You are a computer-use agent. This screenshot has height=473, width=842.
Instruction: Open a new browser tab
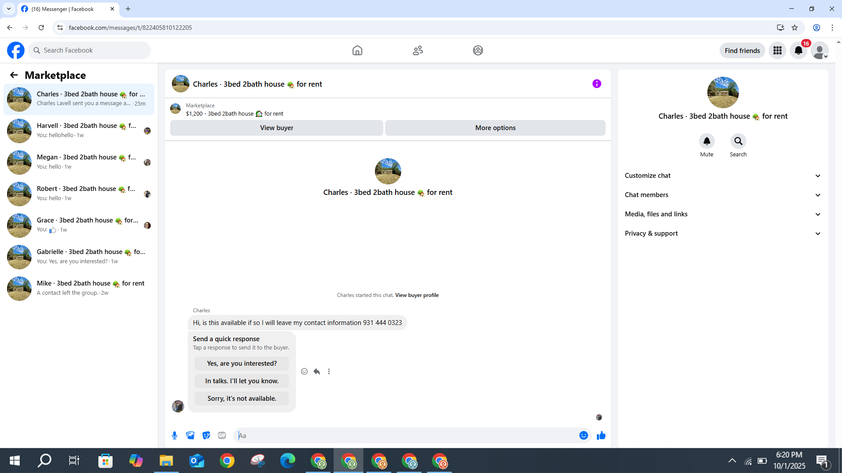click(128, 9)
